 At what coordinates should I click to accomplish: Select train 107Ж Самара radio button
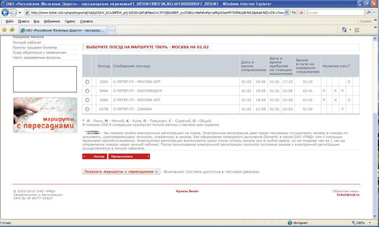[x=87, y=109]
